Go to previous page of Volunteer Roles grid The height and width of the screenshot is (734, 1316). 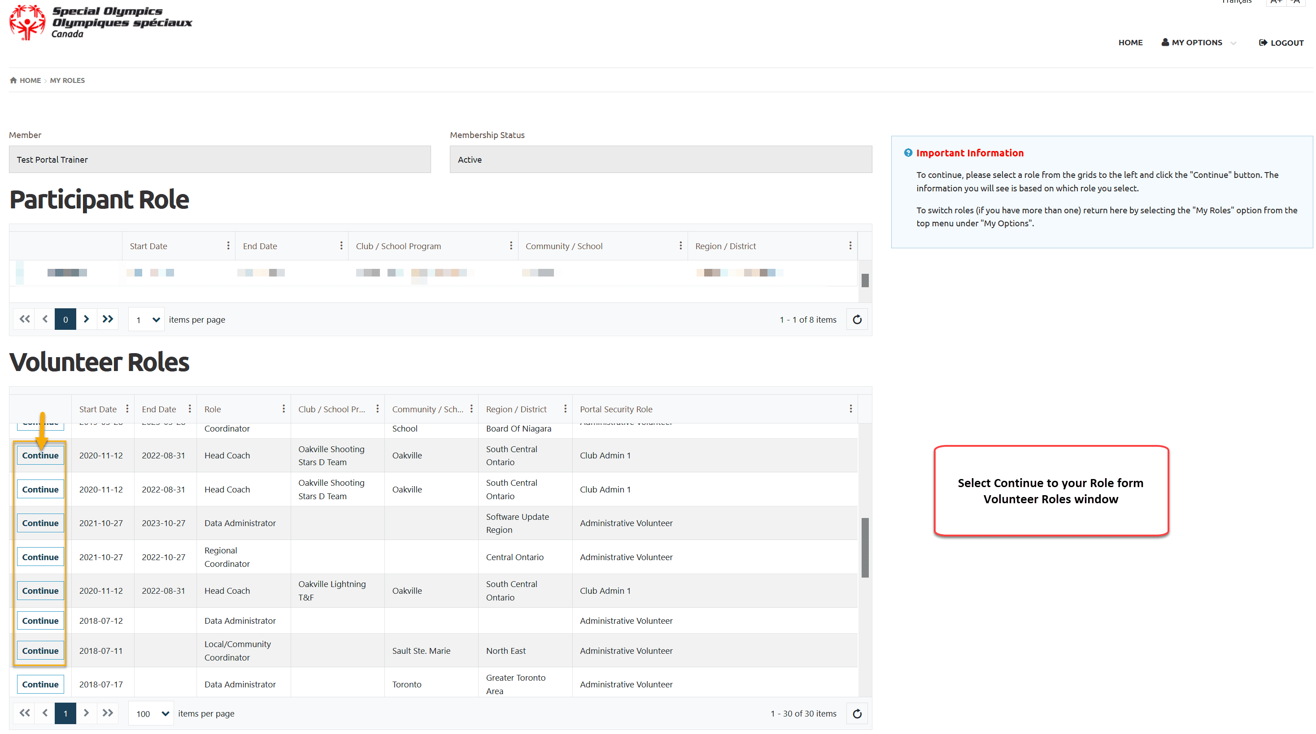[45, 713]
